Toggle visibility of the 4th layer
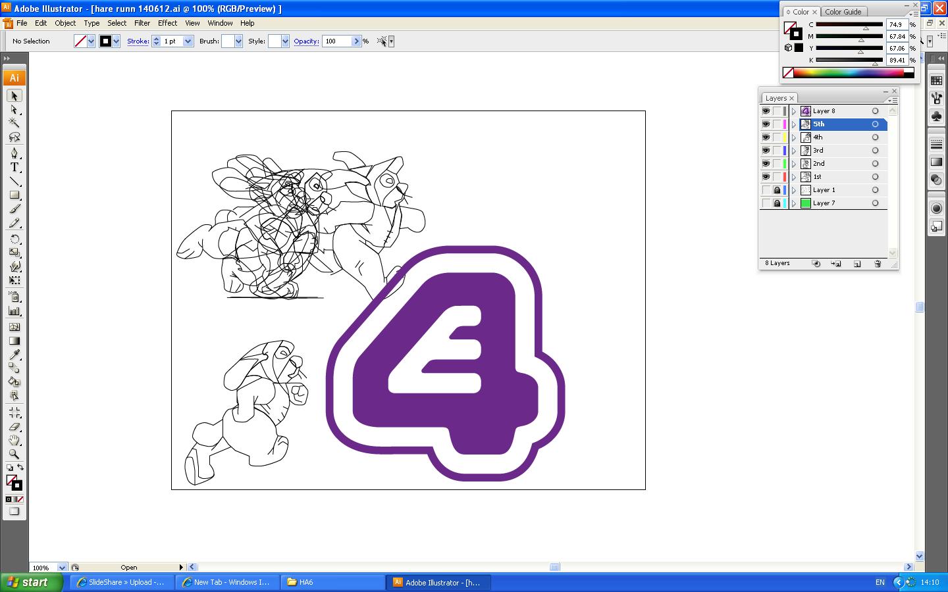The width and height of the screenshot is (948, 592). point(766,137)
